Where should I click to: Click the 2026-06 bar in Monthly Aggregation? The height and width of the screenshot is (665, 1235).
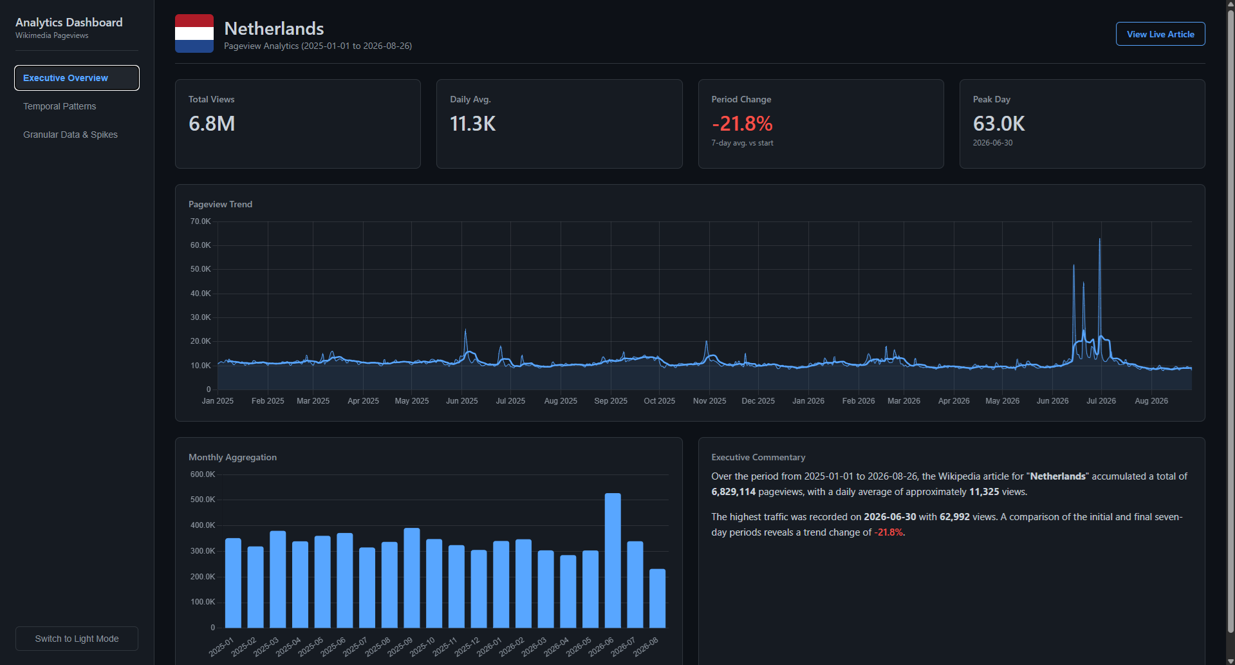[x=613, y=560]
